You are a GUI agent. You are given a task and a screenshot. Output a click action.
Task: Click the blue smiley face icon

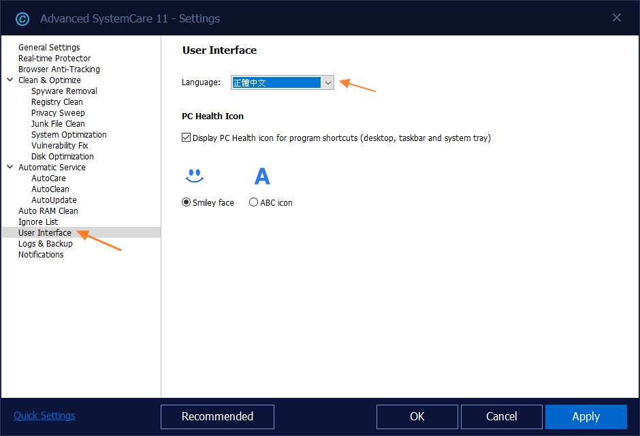point(195,176)
